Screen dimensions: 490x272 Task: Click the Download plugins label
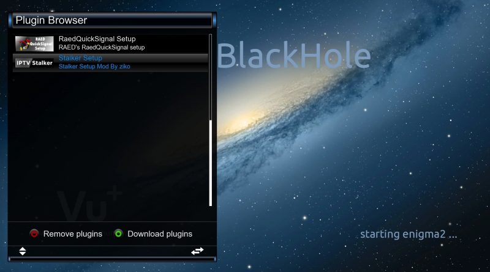point(160,234)
